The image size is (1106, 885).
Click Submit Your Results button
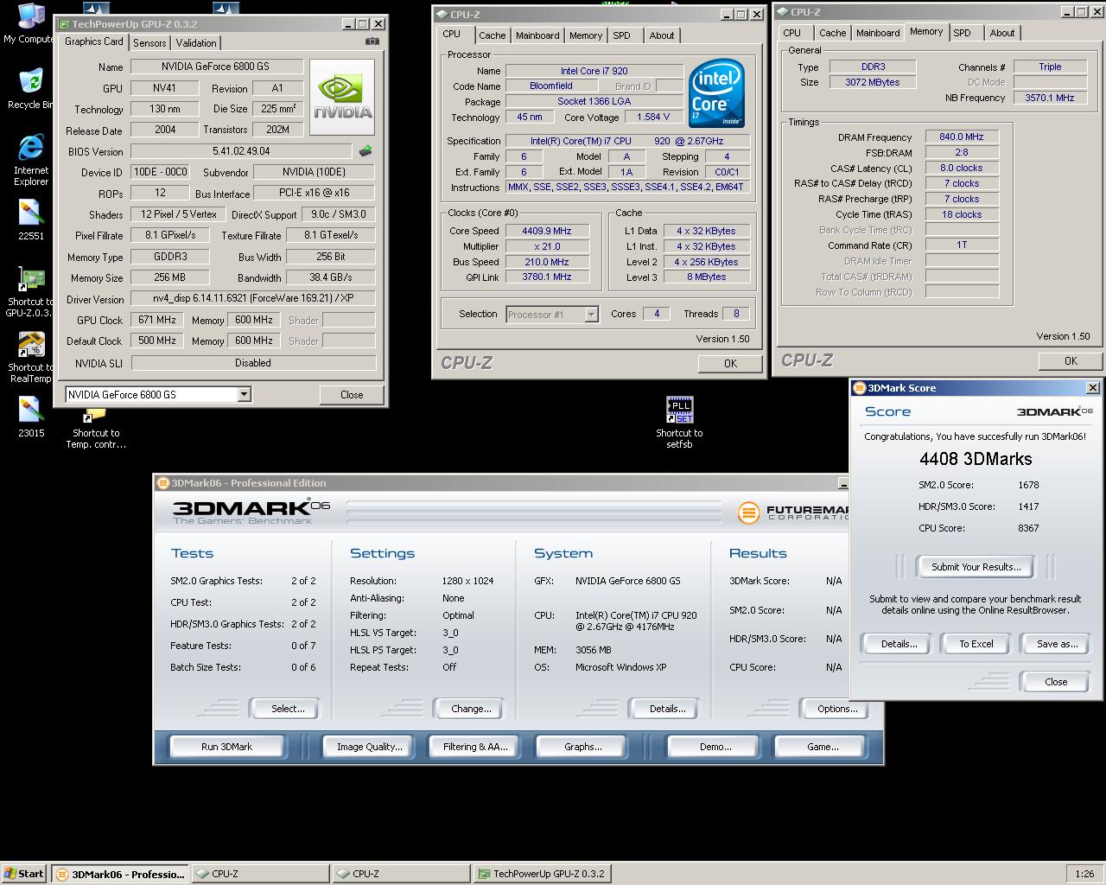(976, 567)
